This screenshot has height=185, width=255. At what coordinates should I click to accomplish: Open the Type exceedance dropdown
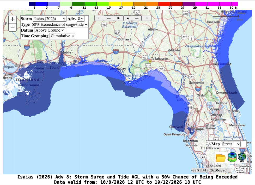click(x=59, y=25)
